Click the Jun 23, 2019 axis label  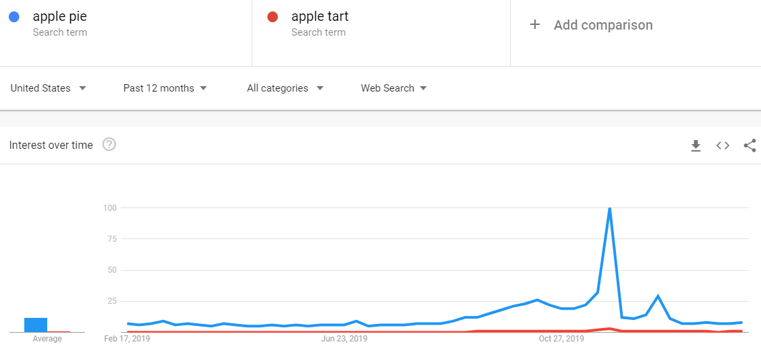(x=344, y=339)
